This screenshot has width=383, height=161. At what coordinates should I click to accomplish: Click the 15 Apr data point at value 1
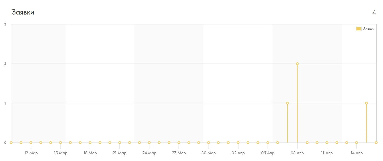point(366,103)
